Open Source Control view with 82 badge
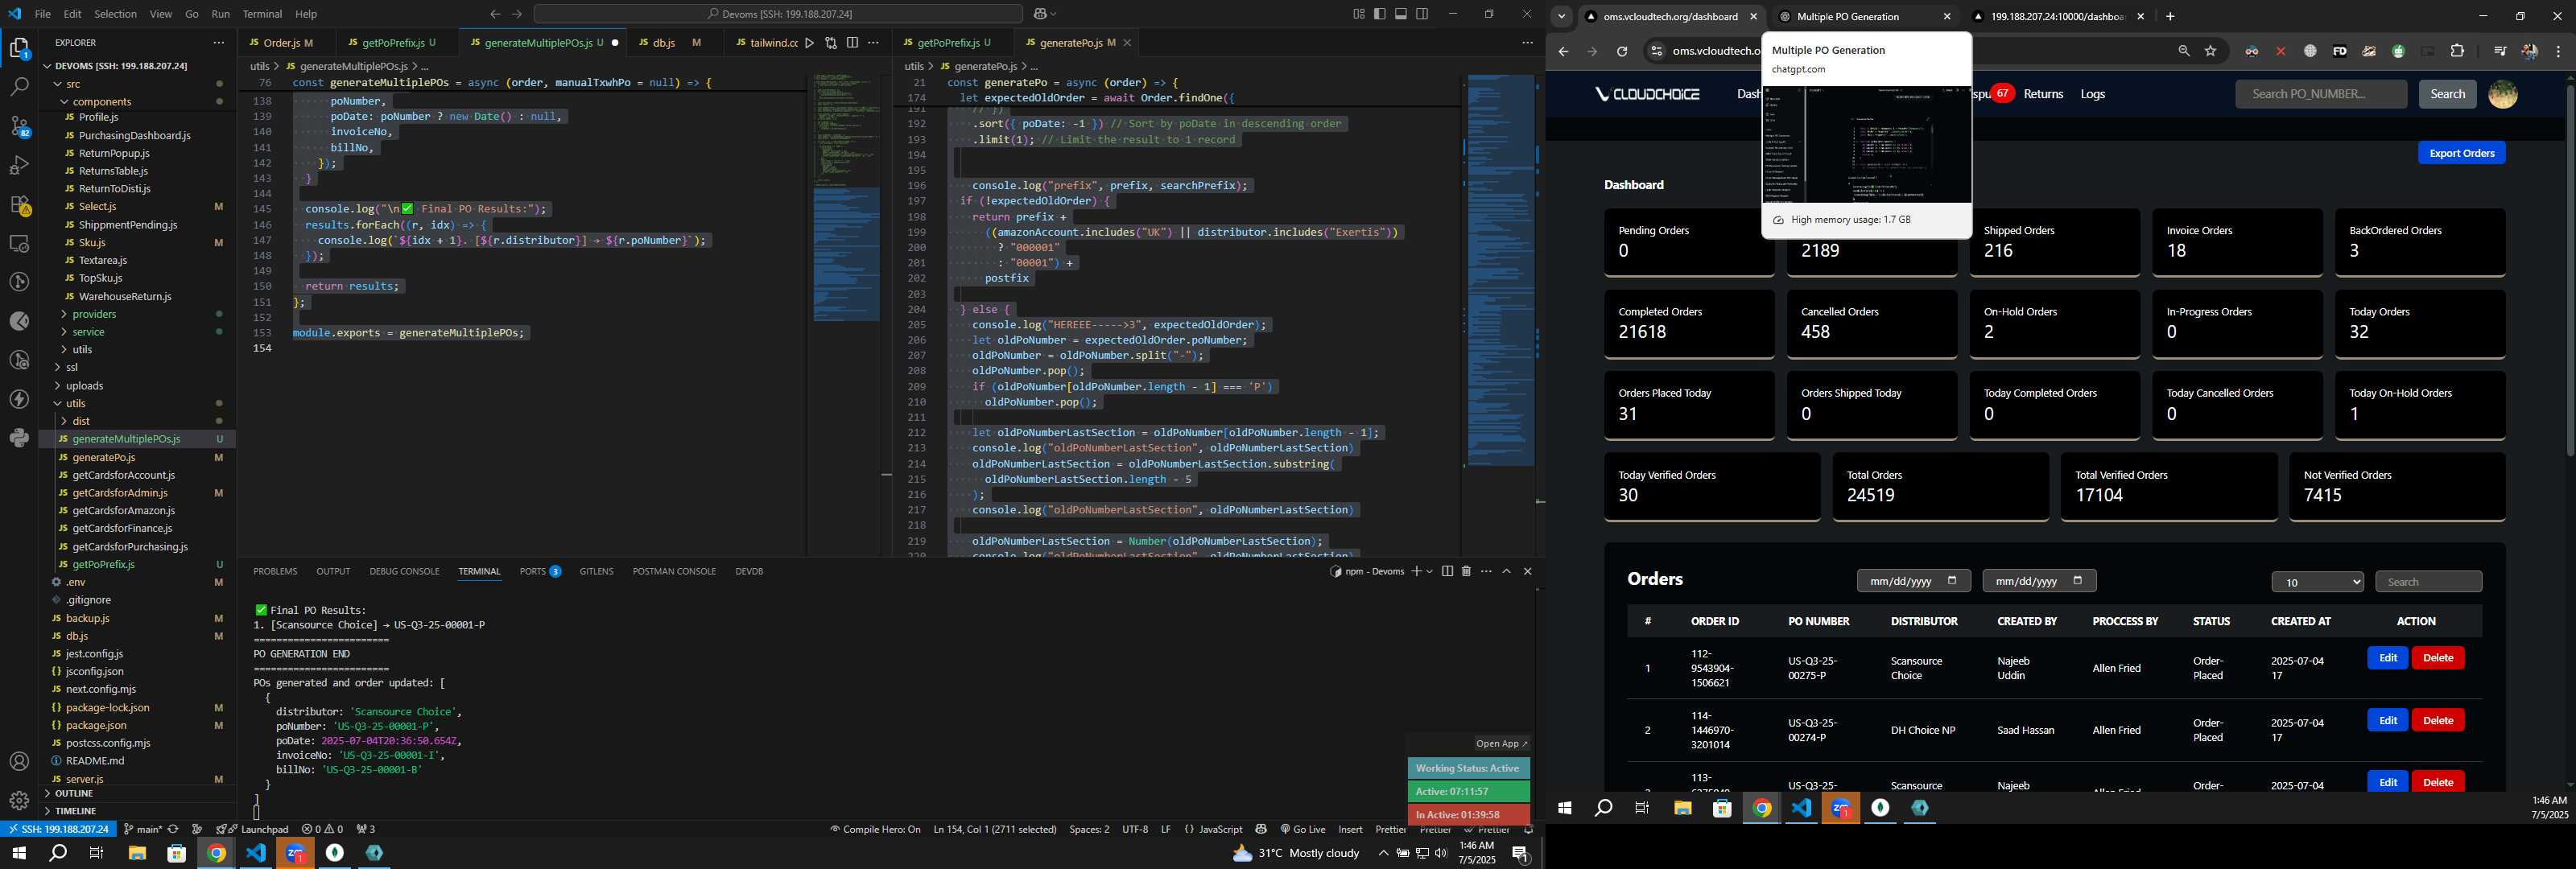This screenshot has height=869, width=2576. coord(19,126)
